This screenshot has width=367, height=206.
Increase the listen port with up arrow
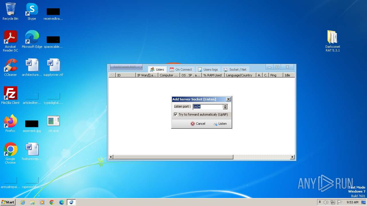225,106
